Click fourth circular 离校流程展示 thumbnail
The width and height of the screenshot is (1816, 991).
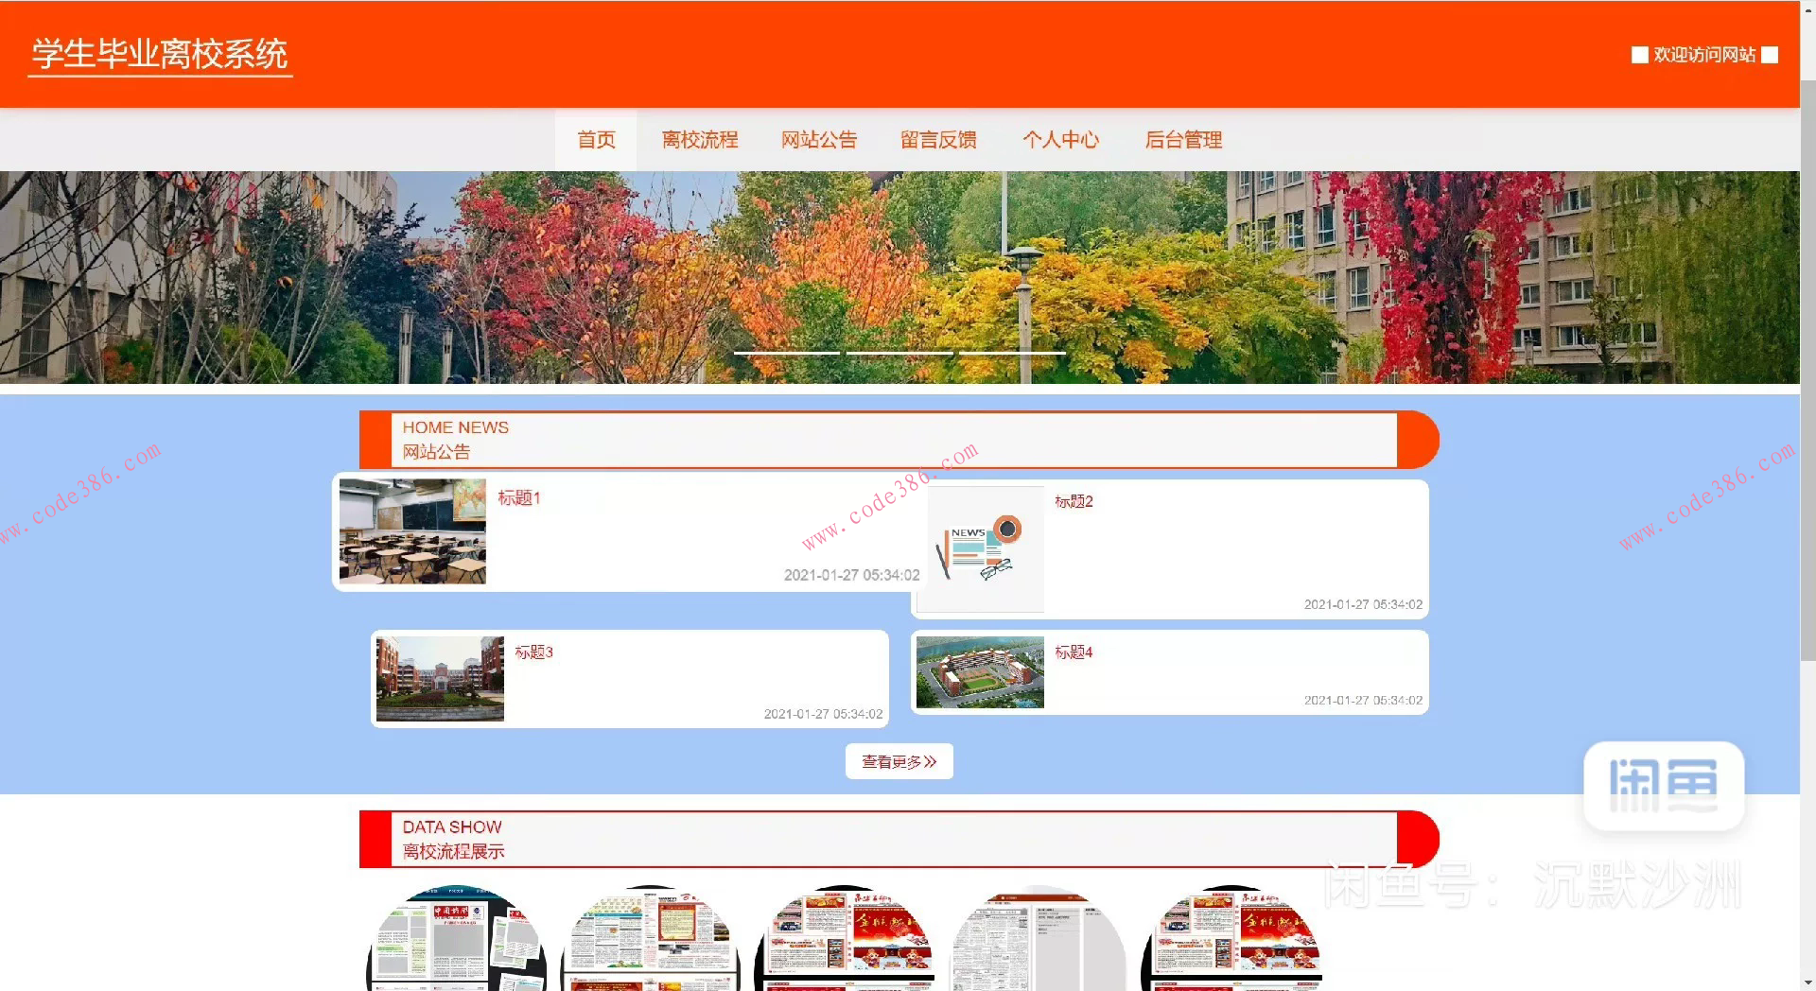tap(1038, 938)
